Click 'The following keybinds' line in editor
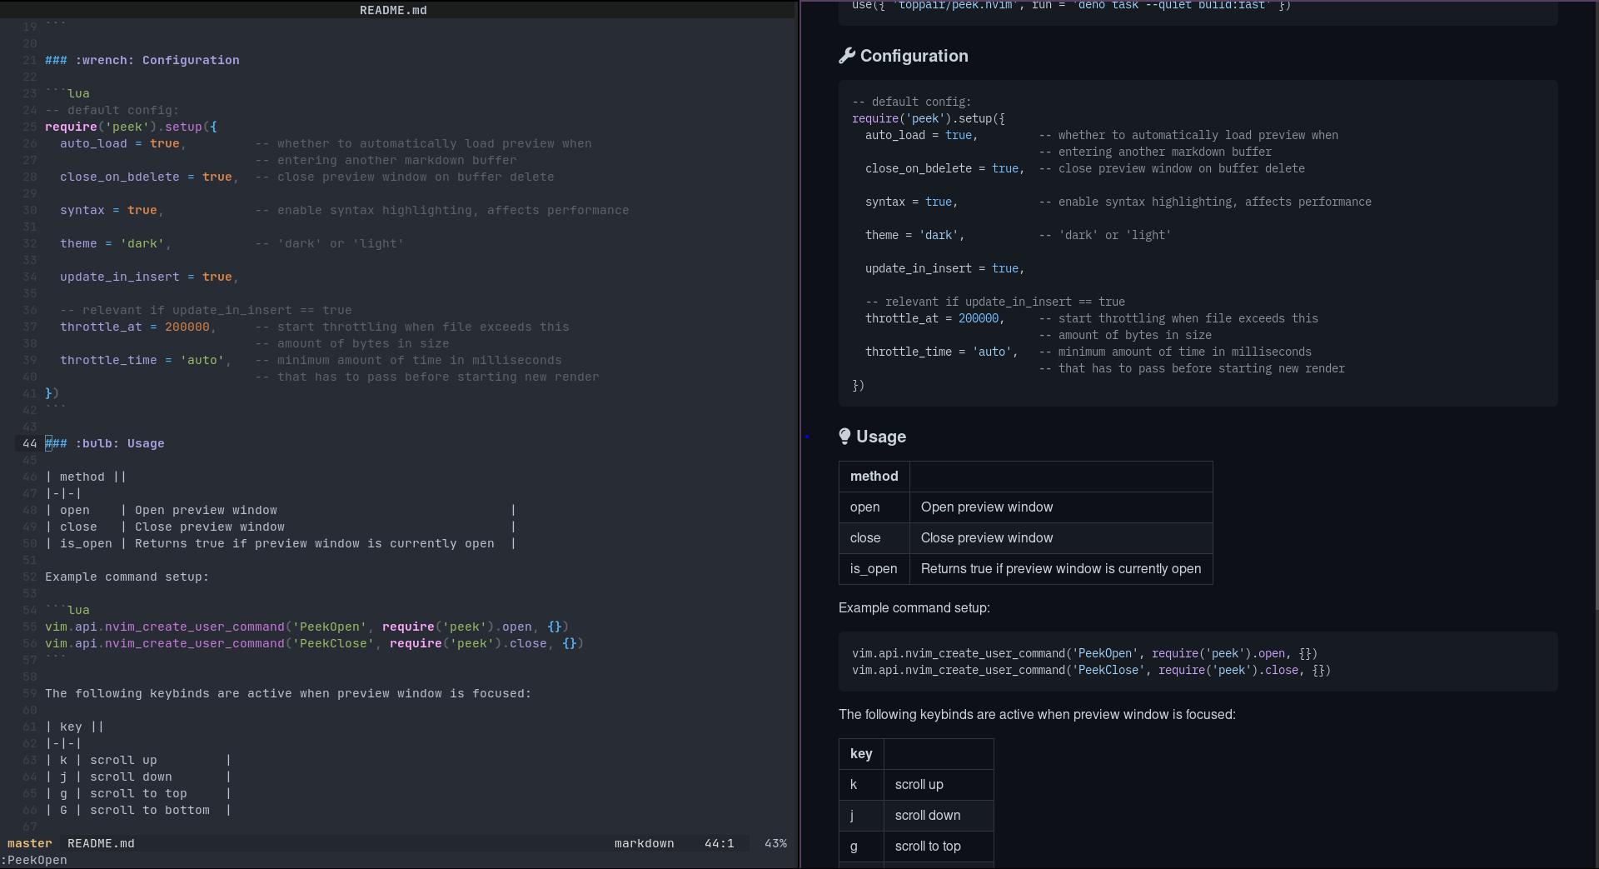The image size is (1599, 869). pyautogui.click(x=288, y=693)
